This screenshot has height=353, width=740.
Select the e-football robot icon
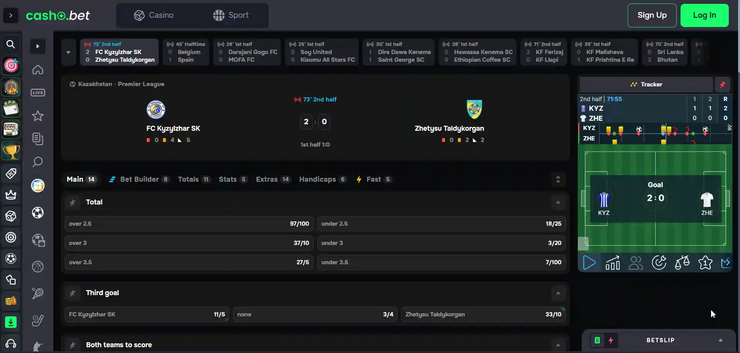click(x=38, y=240)
